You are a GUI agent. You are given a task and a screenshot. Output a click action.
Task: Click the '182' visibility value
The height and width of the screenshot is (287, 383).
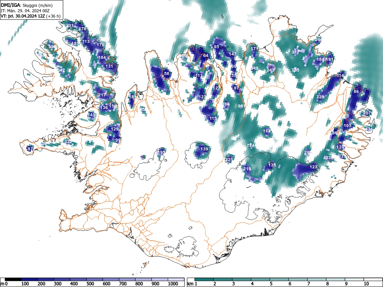pos(267,131)
